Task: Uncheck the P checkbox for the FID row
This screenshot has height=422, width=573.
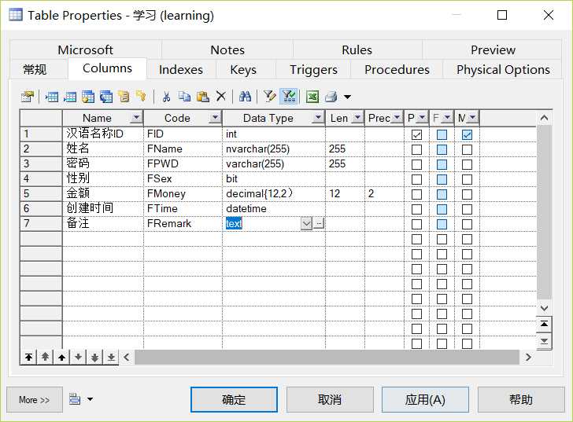Action: click(x=416, y=134)
